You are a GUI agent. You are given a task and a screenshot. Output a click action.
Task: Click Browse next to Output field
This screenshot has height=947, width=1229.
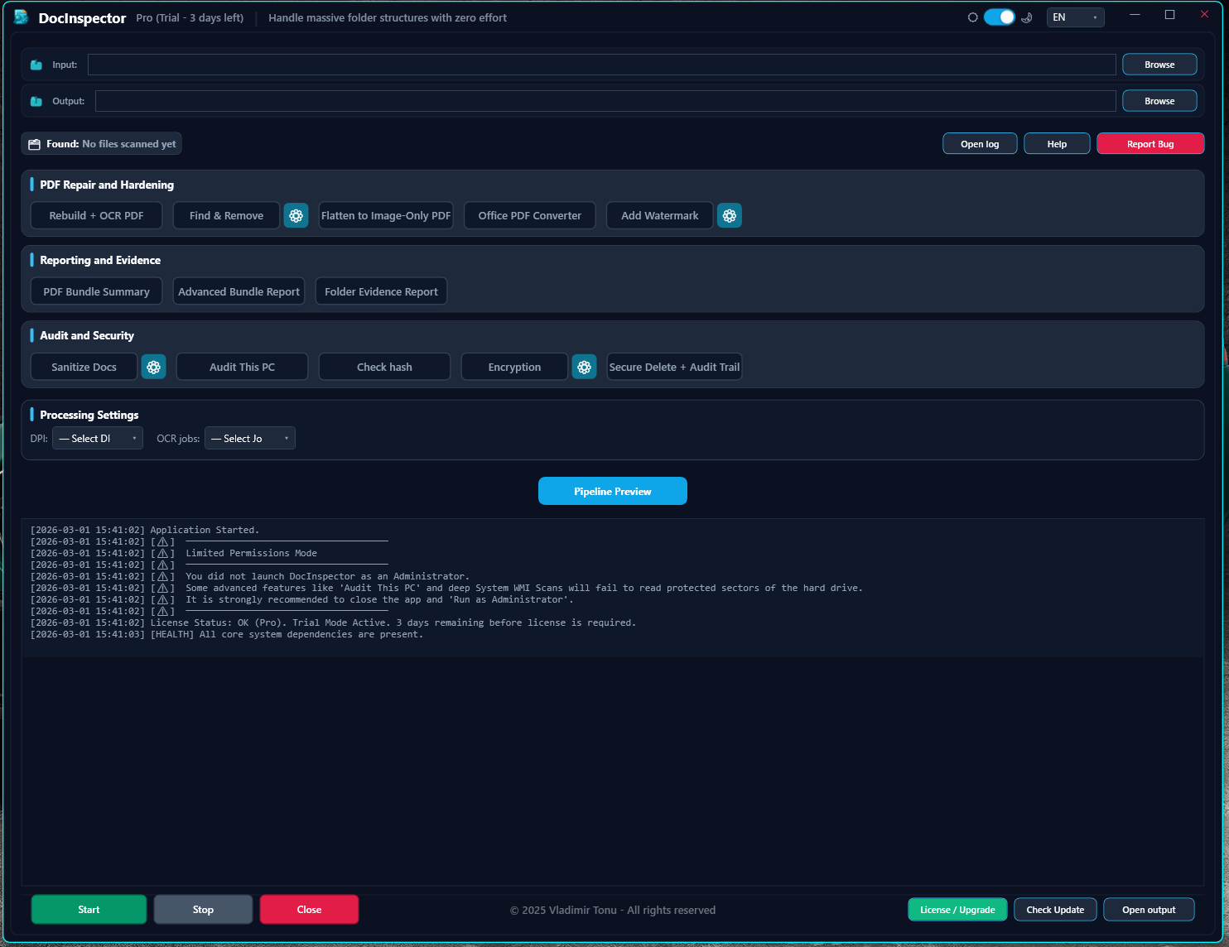1159,101
